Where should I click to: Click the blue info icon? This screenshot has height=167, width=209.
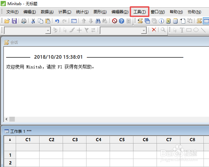pyautogui.click(x=161, y=21)
